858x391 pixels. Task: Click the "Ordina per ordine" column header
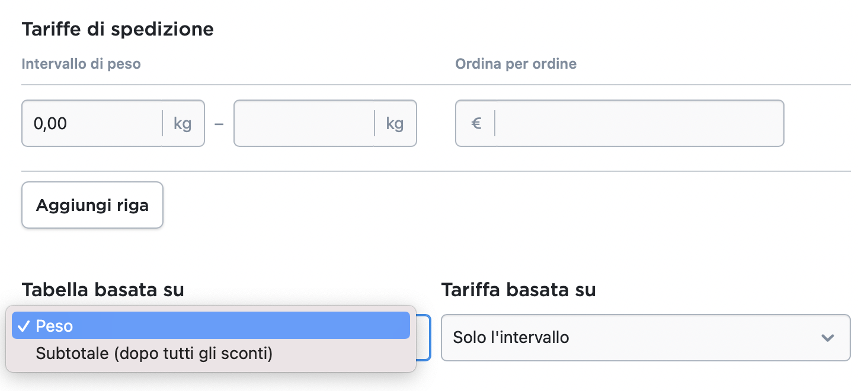516,64
